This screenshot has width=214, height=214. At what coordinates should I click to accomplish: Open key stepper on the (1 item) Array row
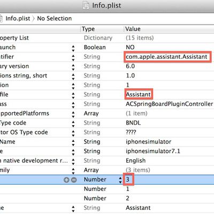pos(73,114)
